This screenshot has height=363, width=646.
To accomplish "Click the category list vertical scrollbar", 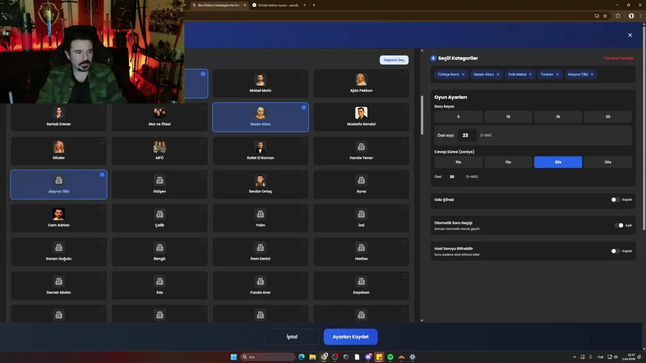I will tap(422, 115).
